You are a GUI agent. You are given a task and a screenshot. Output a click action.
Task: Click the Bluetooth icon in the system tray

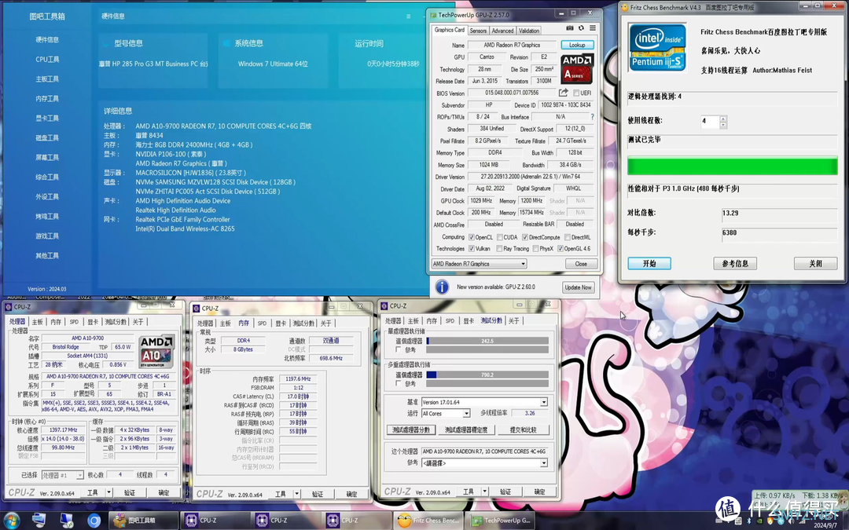749,521
